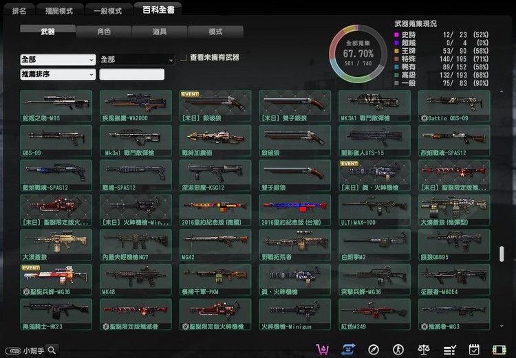Open the 推薦排序 sort dropdown
516x358 pixels.
click(58, 74)
